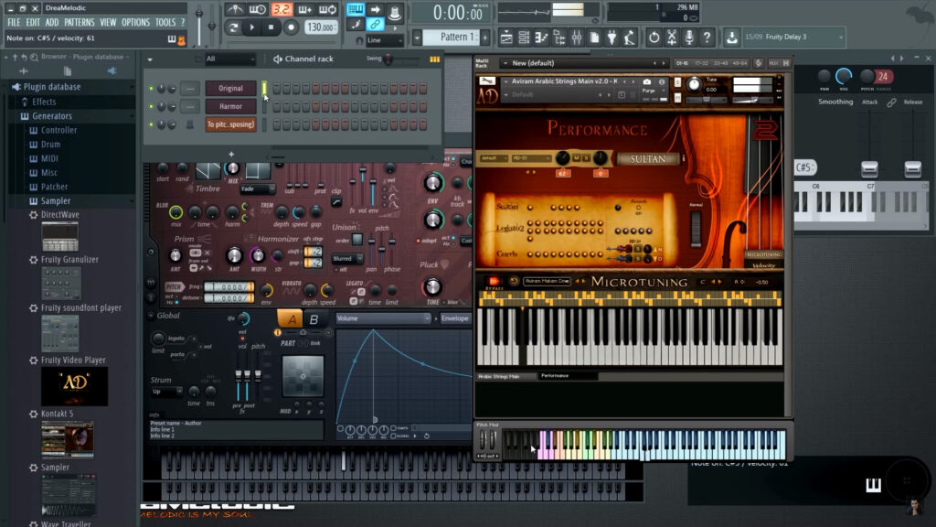Viewport: 936px width, 527px height.
Task: Click the SULTAN preset button in Kontakt
Action: (648, 159)
